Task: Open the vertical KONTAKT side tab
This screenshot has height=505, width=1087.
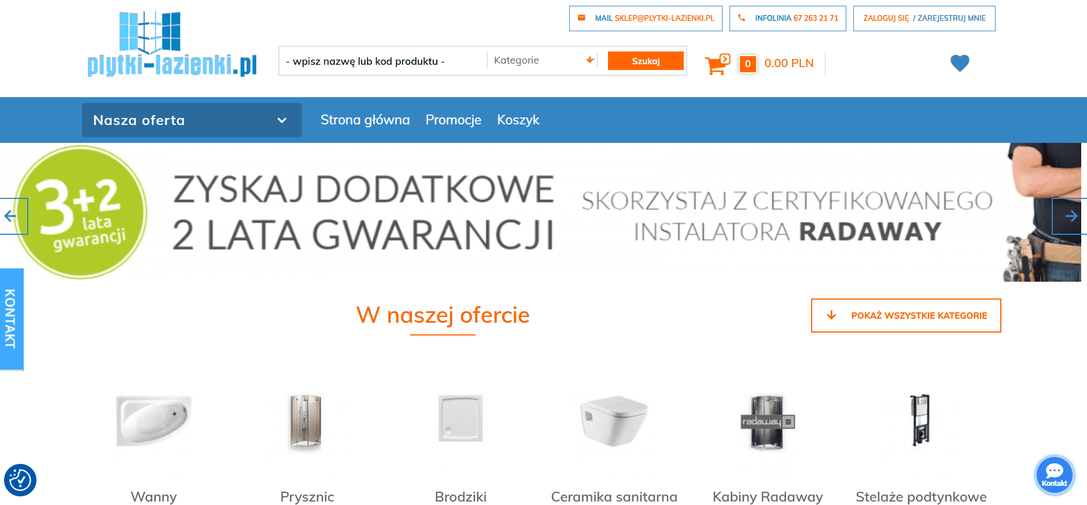Action: (12, 319)
